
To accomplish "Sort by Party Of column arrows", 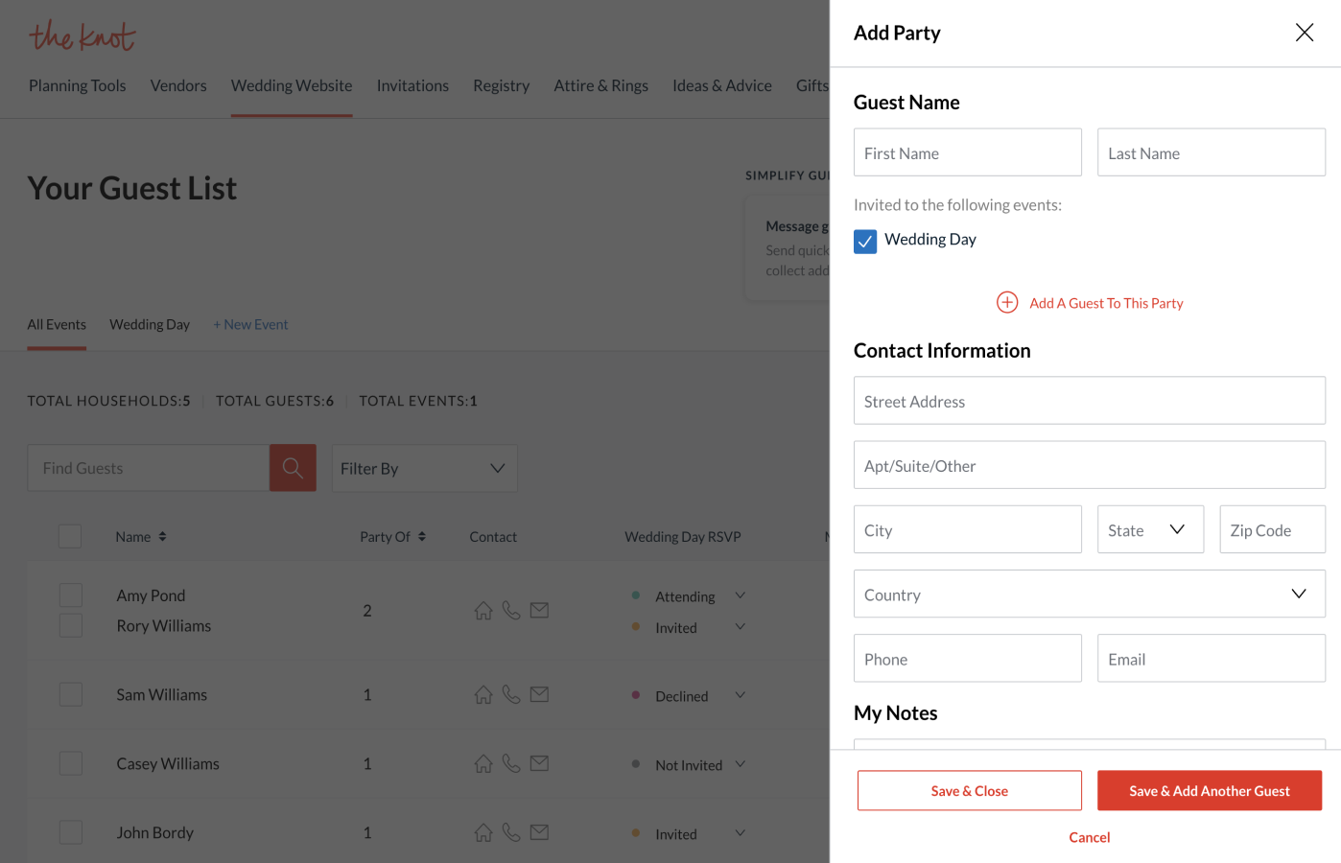I will point(422,537).
